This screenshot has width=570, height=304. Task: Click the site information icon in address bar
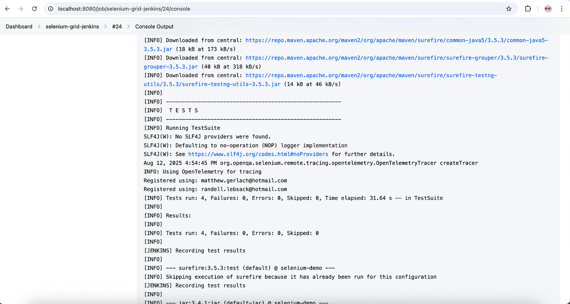51,9
